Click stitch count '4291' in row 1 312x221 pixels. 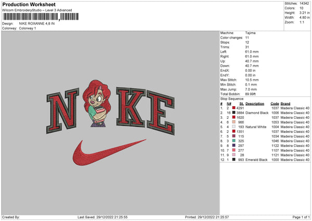(x=240, y=108)
